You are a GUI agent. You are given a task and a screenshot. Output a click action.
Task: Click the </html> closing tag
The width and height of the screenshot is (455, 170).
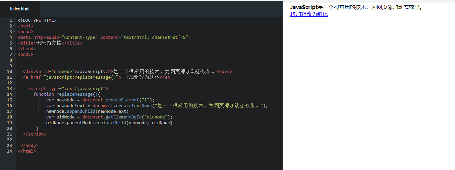27,151
